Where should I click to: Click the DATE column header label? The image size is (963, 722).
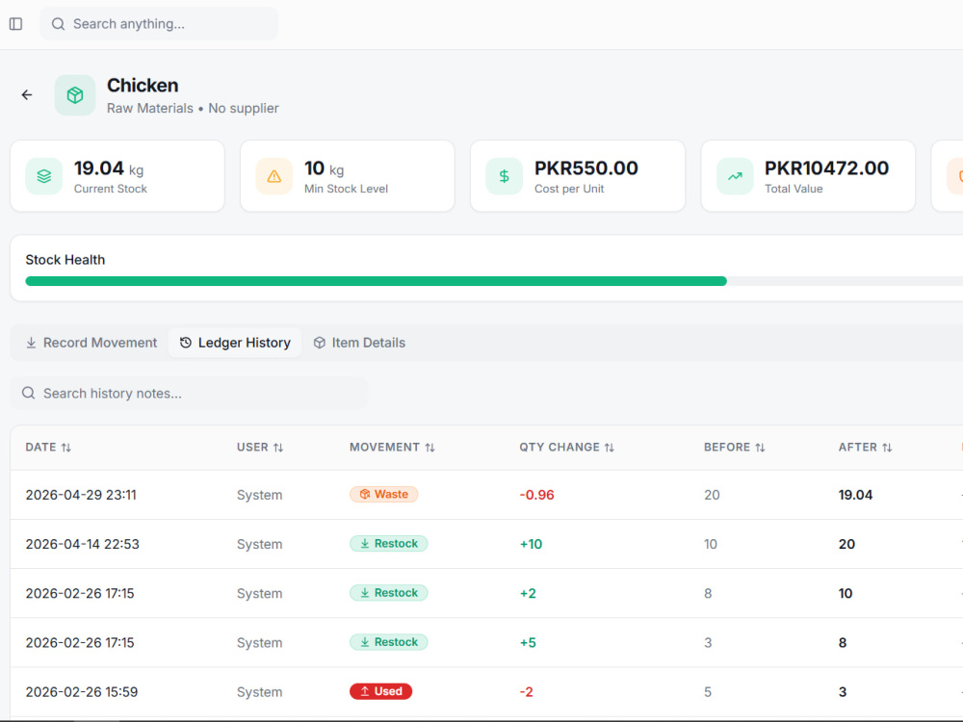[x=40, y=448]
